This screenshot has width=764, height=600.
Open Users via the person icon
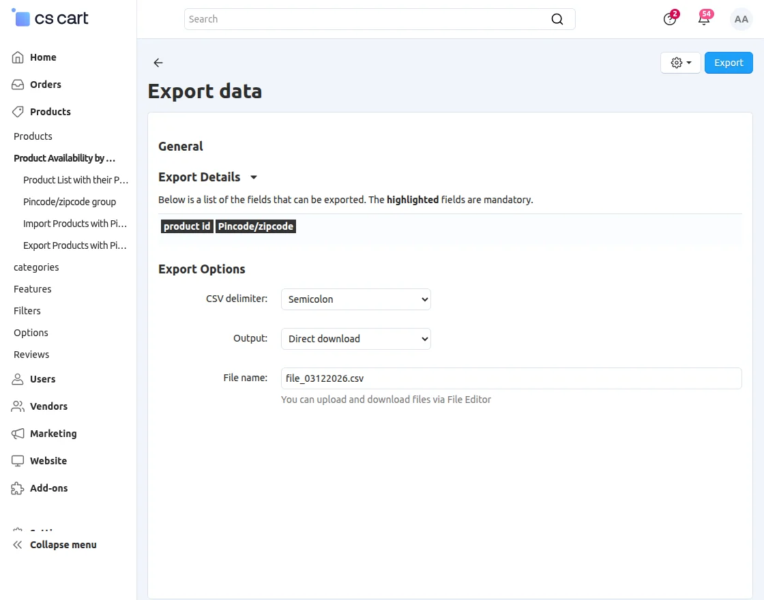[x=16, y=379]
